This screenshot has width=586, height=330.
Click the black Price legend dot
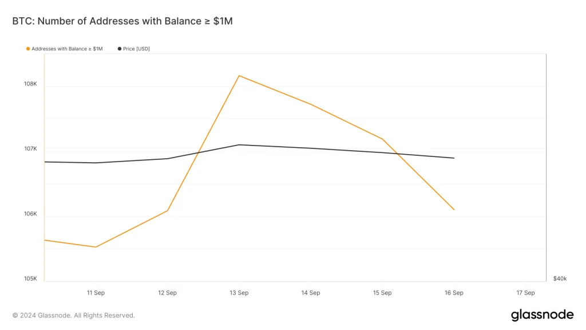(x=120, y=49)
